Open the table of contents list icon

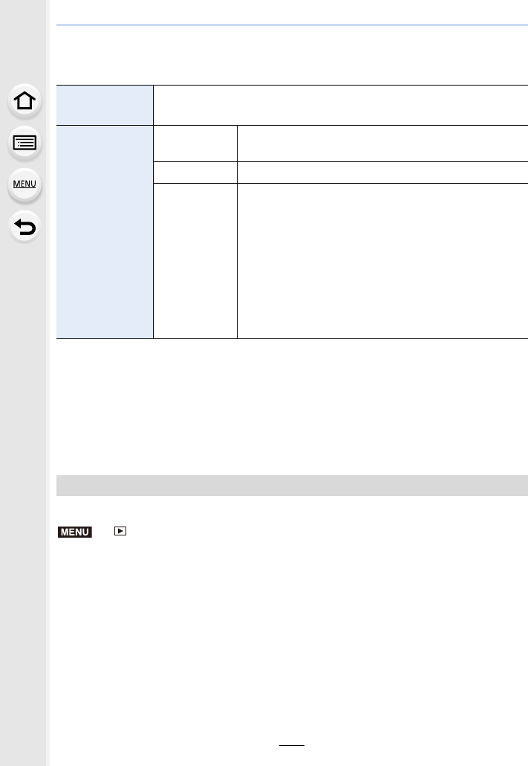pyautogui.click(x=25, y=143)
